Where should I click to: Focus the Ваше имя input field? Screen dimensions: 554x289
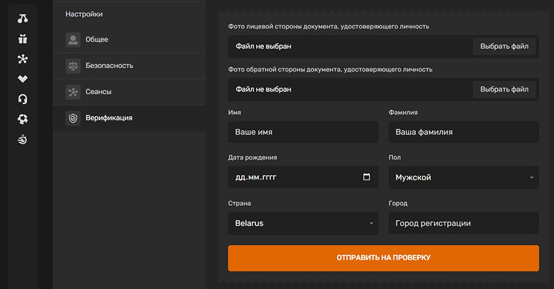coord(303,132)
